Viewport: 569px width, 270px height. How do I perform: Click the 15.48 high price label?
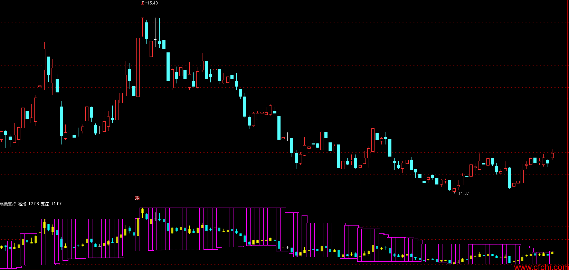coord(152,3)
